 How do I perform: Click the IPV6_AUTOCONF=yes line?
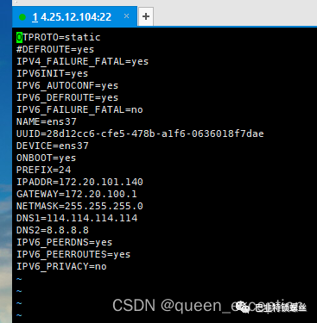67,85
